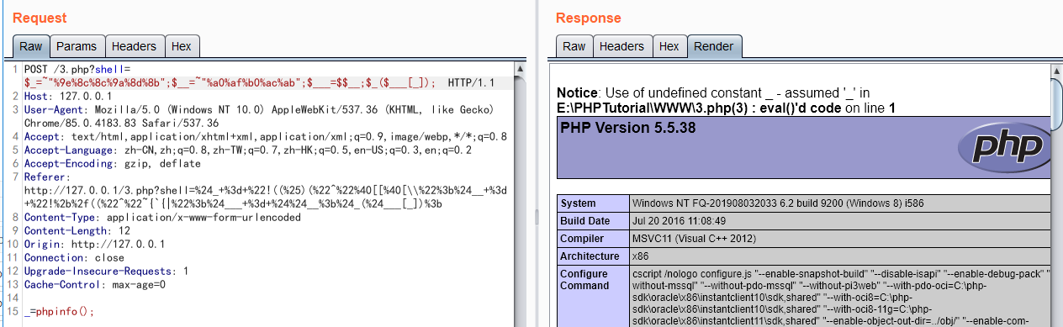
Task: Click the Upgrade-Insecure-Requests: 1 line
Action: [106, 271]
